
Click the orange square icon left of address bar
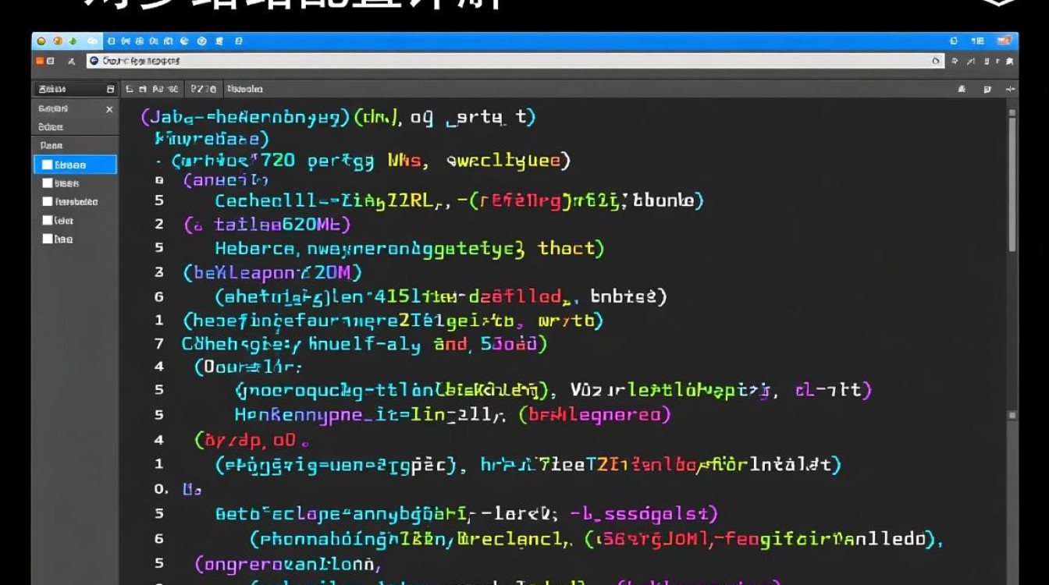40,61
